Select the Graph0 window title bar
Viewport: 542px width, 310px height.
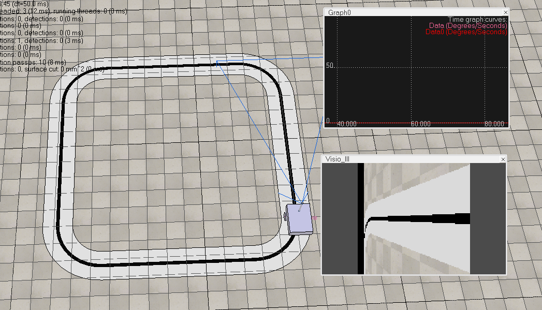(x=416, y=12)
